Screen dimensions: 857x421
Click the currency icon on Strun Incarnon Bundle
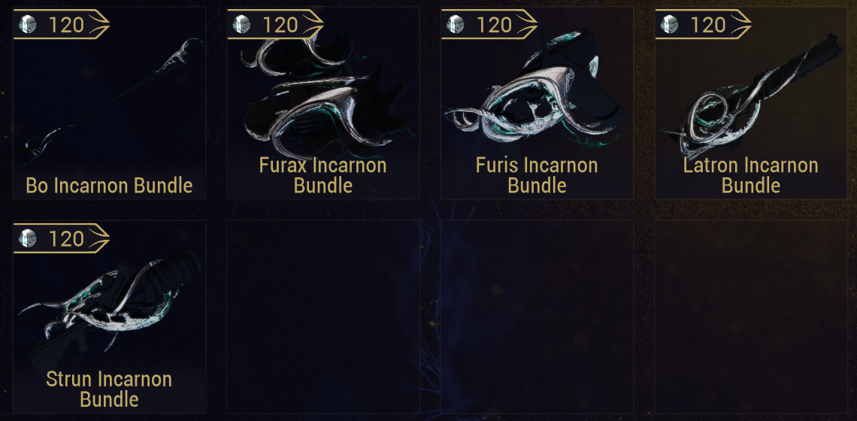point(27,238)
